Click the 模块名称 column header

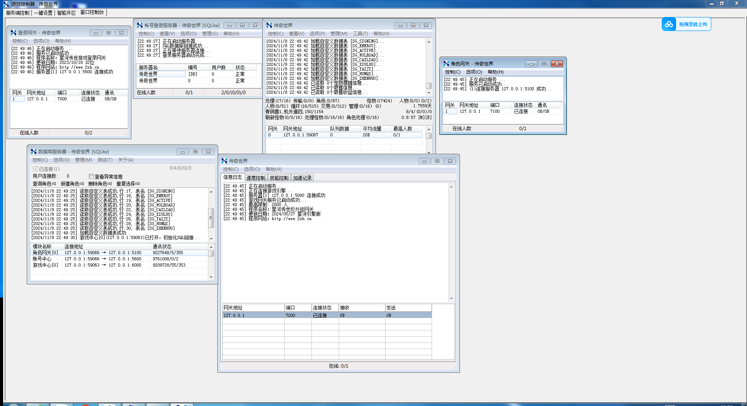tap(46, 246)
